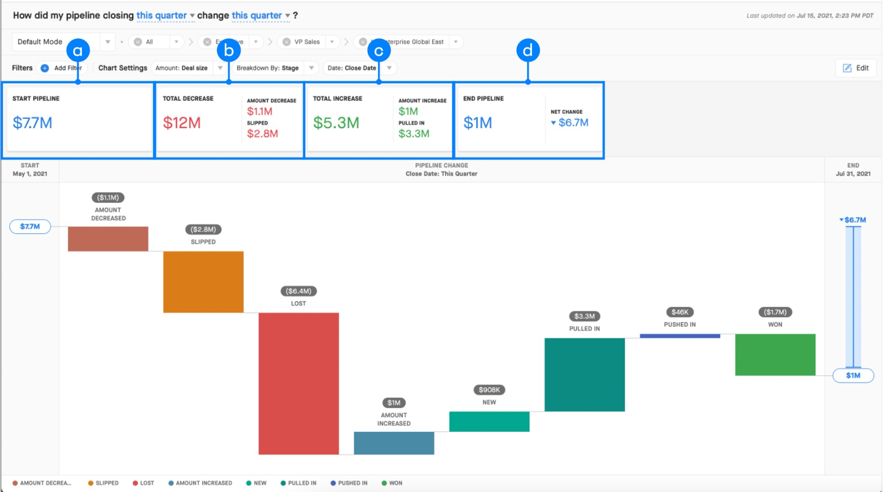Click the New waterfall bar
This screenshot has width=883, height=492.
(x=489, y=422)
